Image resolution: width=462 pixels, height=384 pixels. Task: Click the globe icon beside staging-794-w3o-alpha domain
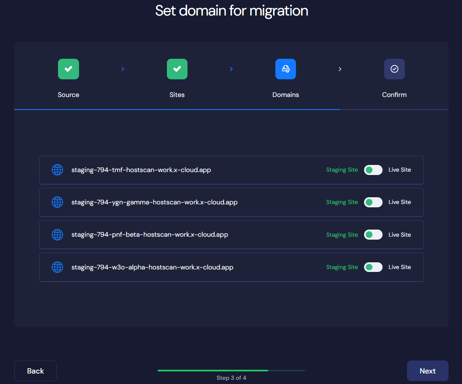pos(57,267)
